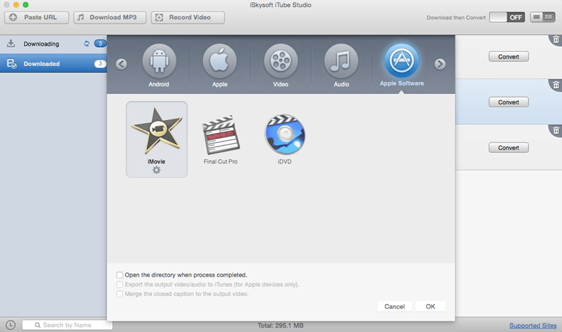Select the Apple Software category icon
The height and width of the screenshot is (332, 562).
click(402, 60)
